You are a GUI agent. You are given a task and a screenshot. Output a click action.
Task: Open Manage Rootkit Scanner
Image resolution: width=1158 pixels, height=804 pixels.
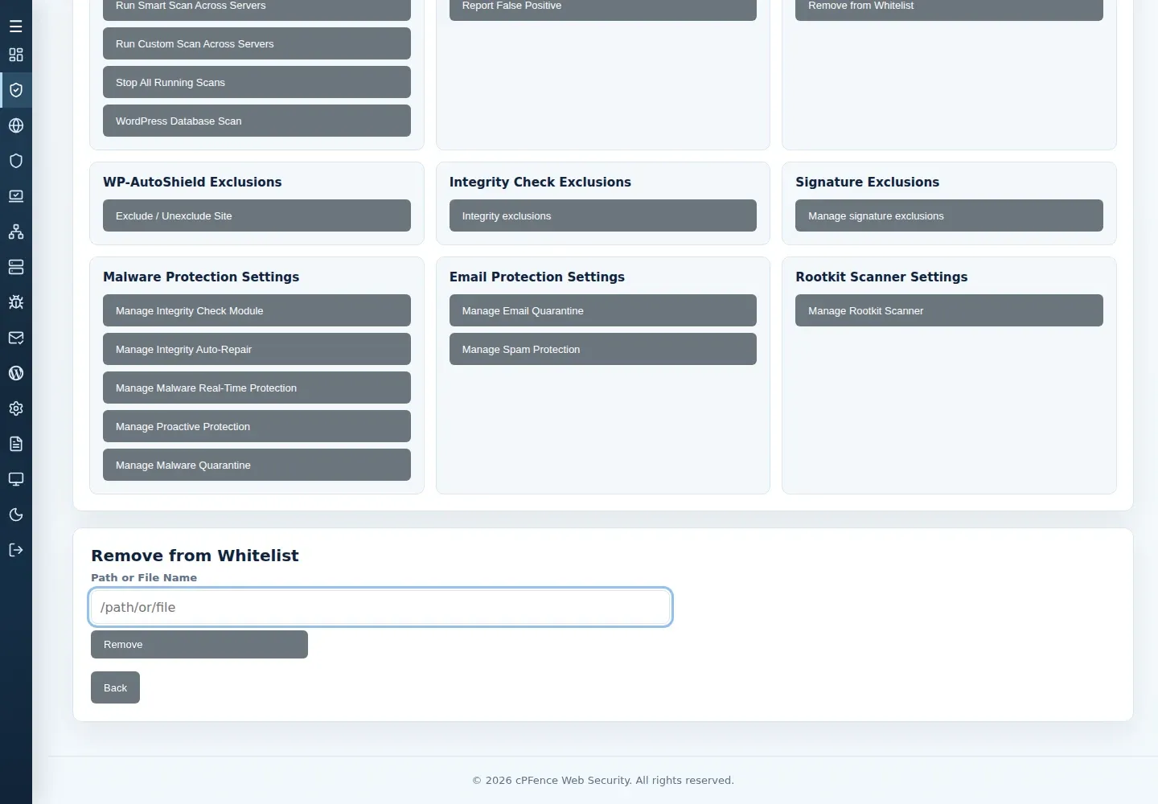[x=949, y=310]
